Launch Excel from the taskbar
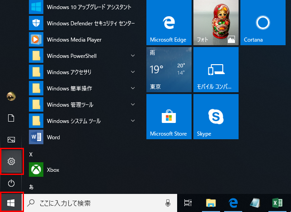 [x=277, y=203]
